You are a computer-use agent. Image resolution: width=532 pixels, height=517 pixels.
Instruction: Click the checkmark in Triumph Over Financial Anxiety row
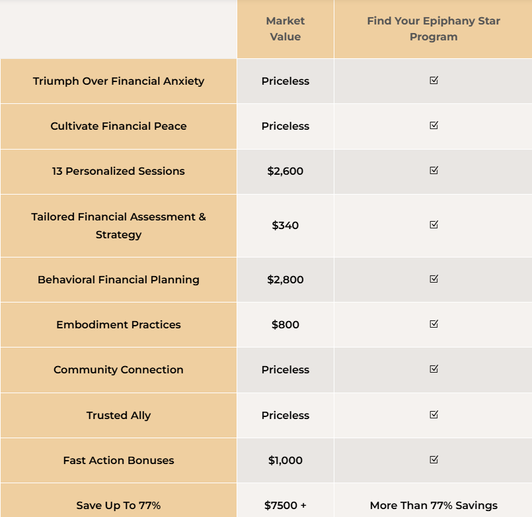[434, 80]
